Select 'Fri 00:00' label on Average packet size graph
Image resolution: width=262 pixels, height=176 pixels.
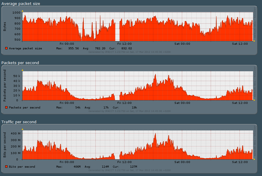[x=67, y=44]
